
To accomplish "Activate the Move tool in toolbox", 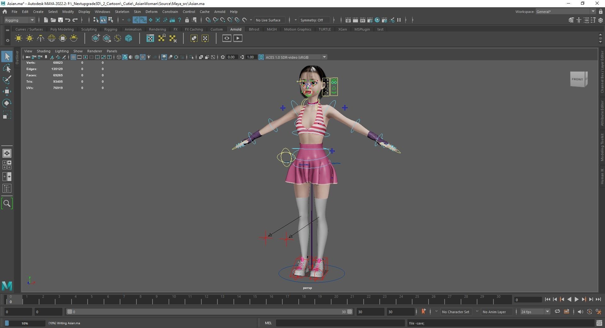I will (7, 91).
